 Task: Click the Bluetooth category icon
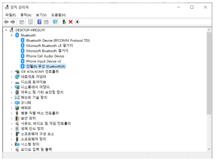tap(17, 35)
